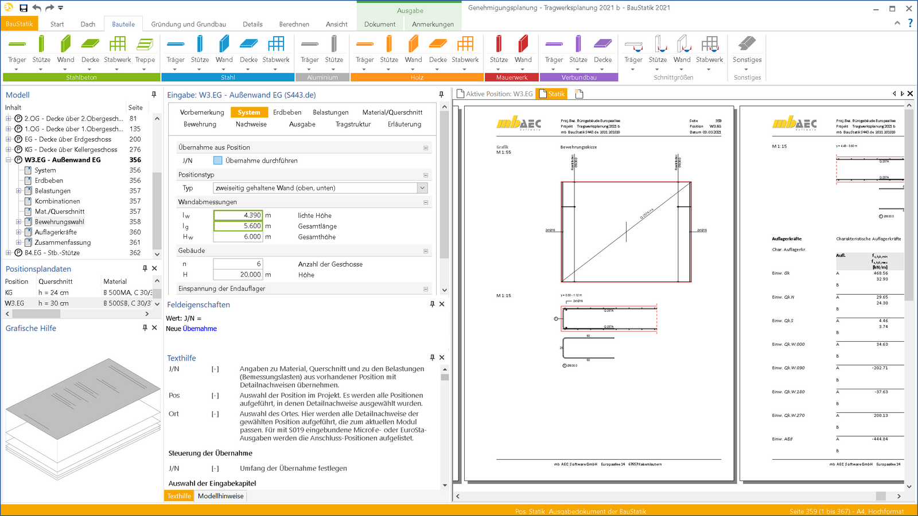Open the Start ribbon tab

(57, 24)
